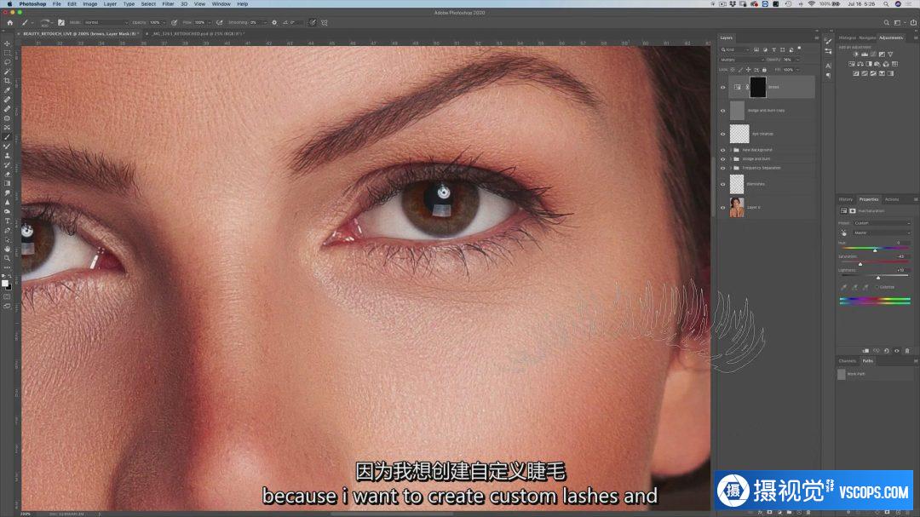Hide the brows layer

pos(723,88)
